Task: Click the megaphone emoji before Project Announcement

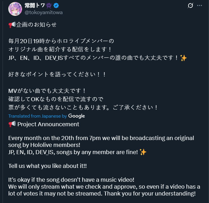Action: [12, 124]
